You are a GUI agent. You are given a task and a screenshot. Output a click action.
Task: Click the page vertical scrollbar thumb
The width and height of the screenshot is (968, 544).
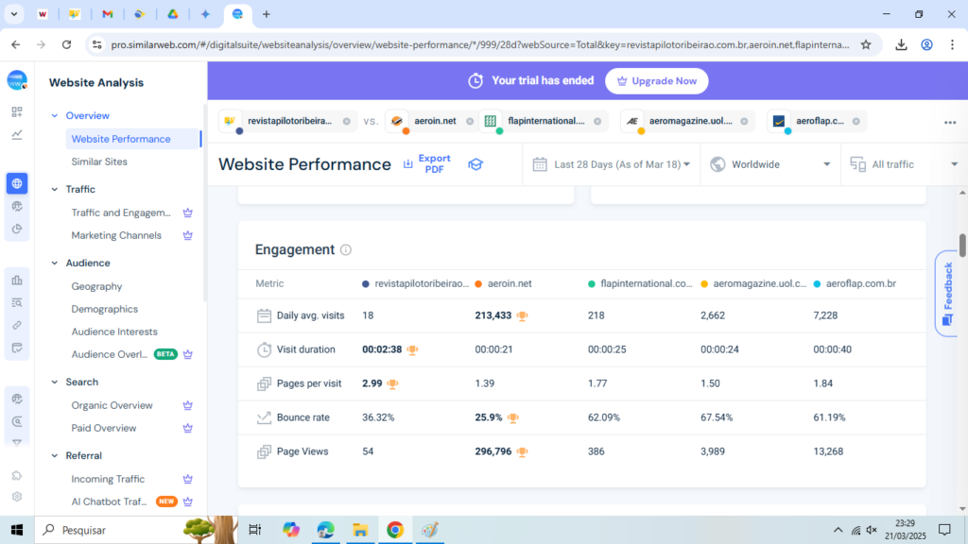tap(962, 245)
